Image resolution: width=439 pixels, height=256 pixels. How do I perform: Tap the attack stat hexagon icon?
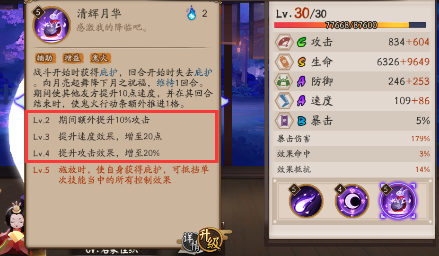click(284, 42)
